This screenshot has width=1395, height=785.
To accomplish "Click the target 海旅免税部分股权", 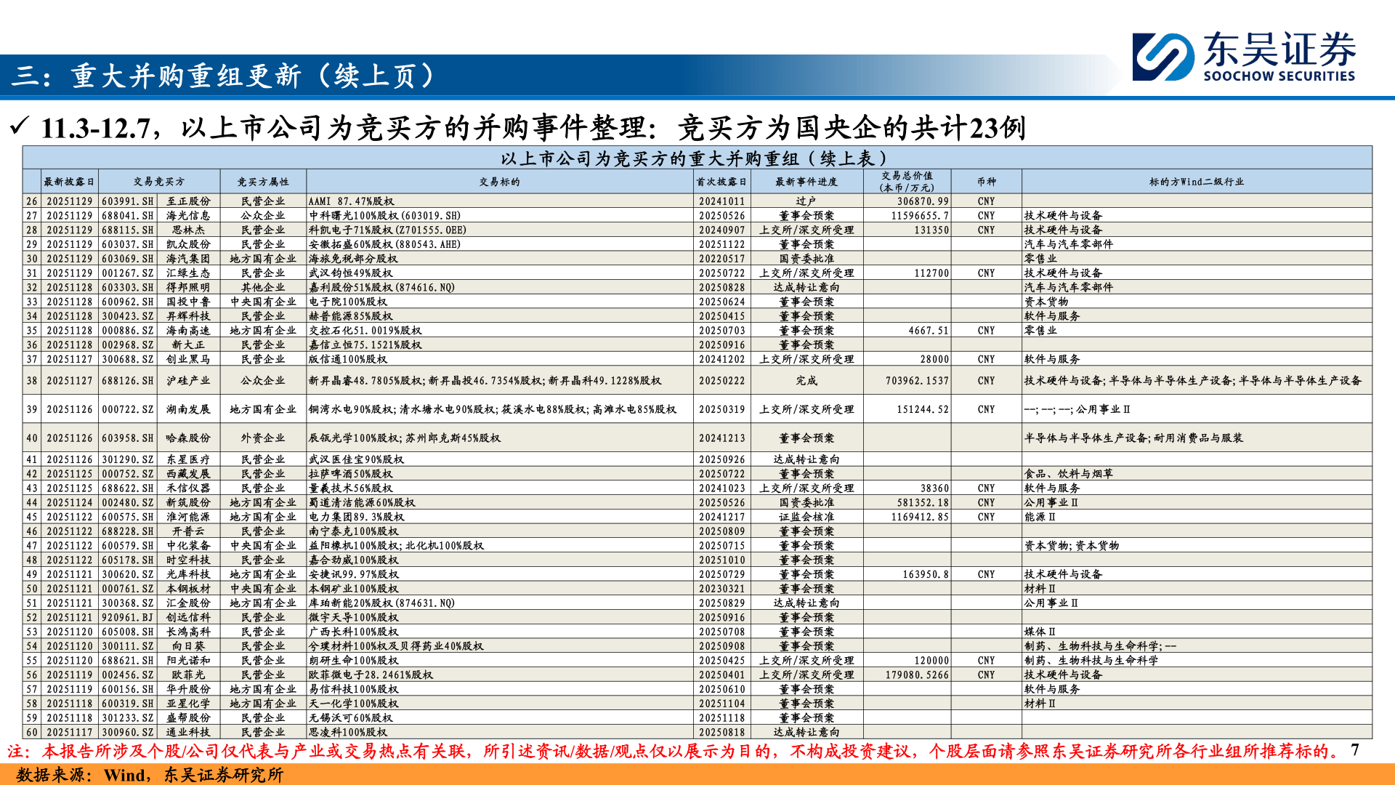I will pyautogui.click(x=353, y=259).
